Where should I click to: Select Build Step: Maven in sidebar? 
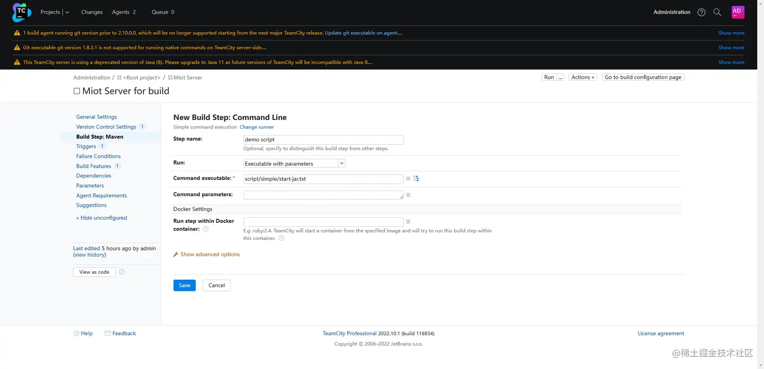point(100,137)
